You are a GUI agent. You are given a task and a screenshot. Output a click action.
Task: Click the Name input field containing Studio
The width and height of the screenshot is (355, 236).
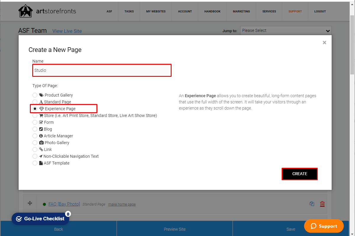coord(102,70)
